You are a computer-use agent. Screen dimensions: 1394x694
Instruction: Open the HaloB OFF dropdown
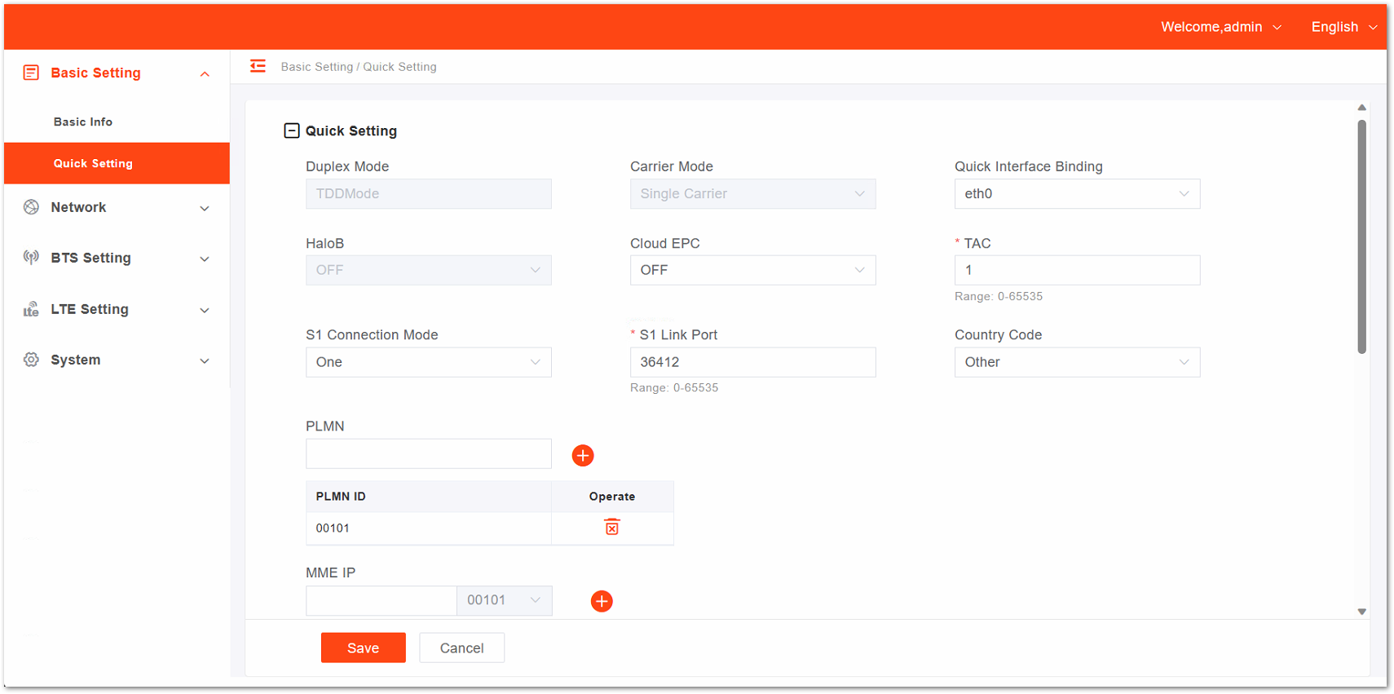428,270
